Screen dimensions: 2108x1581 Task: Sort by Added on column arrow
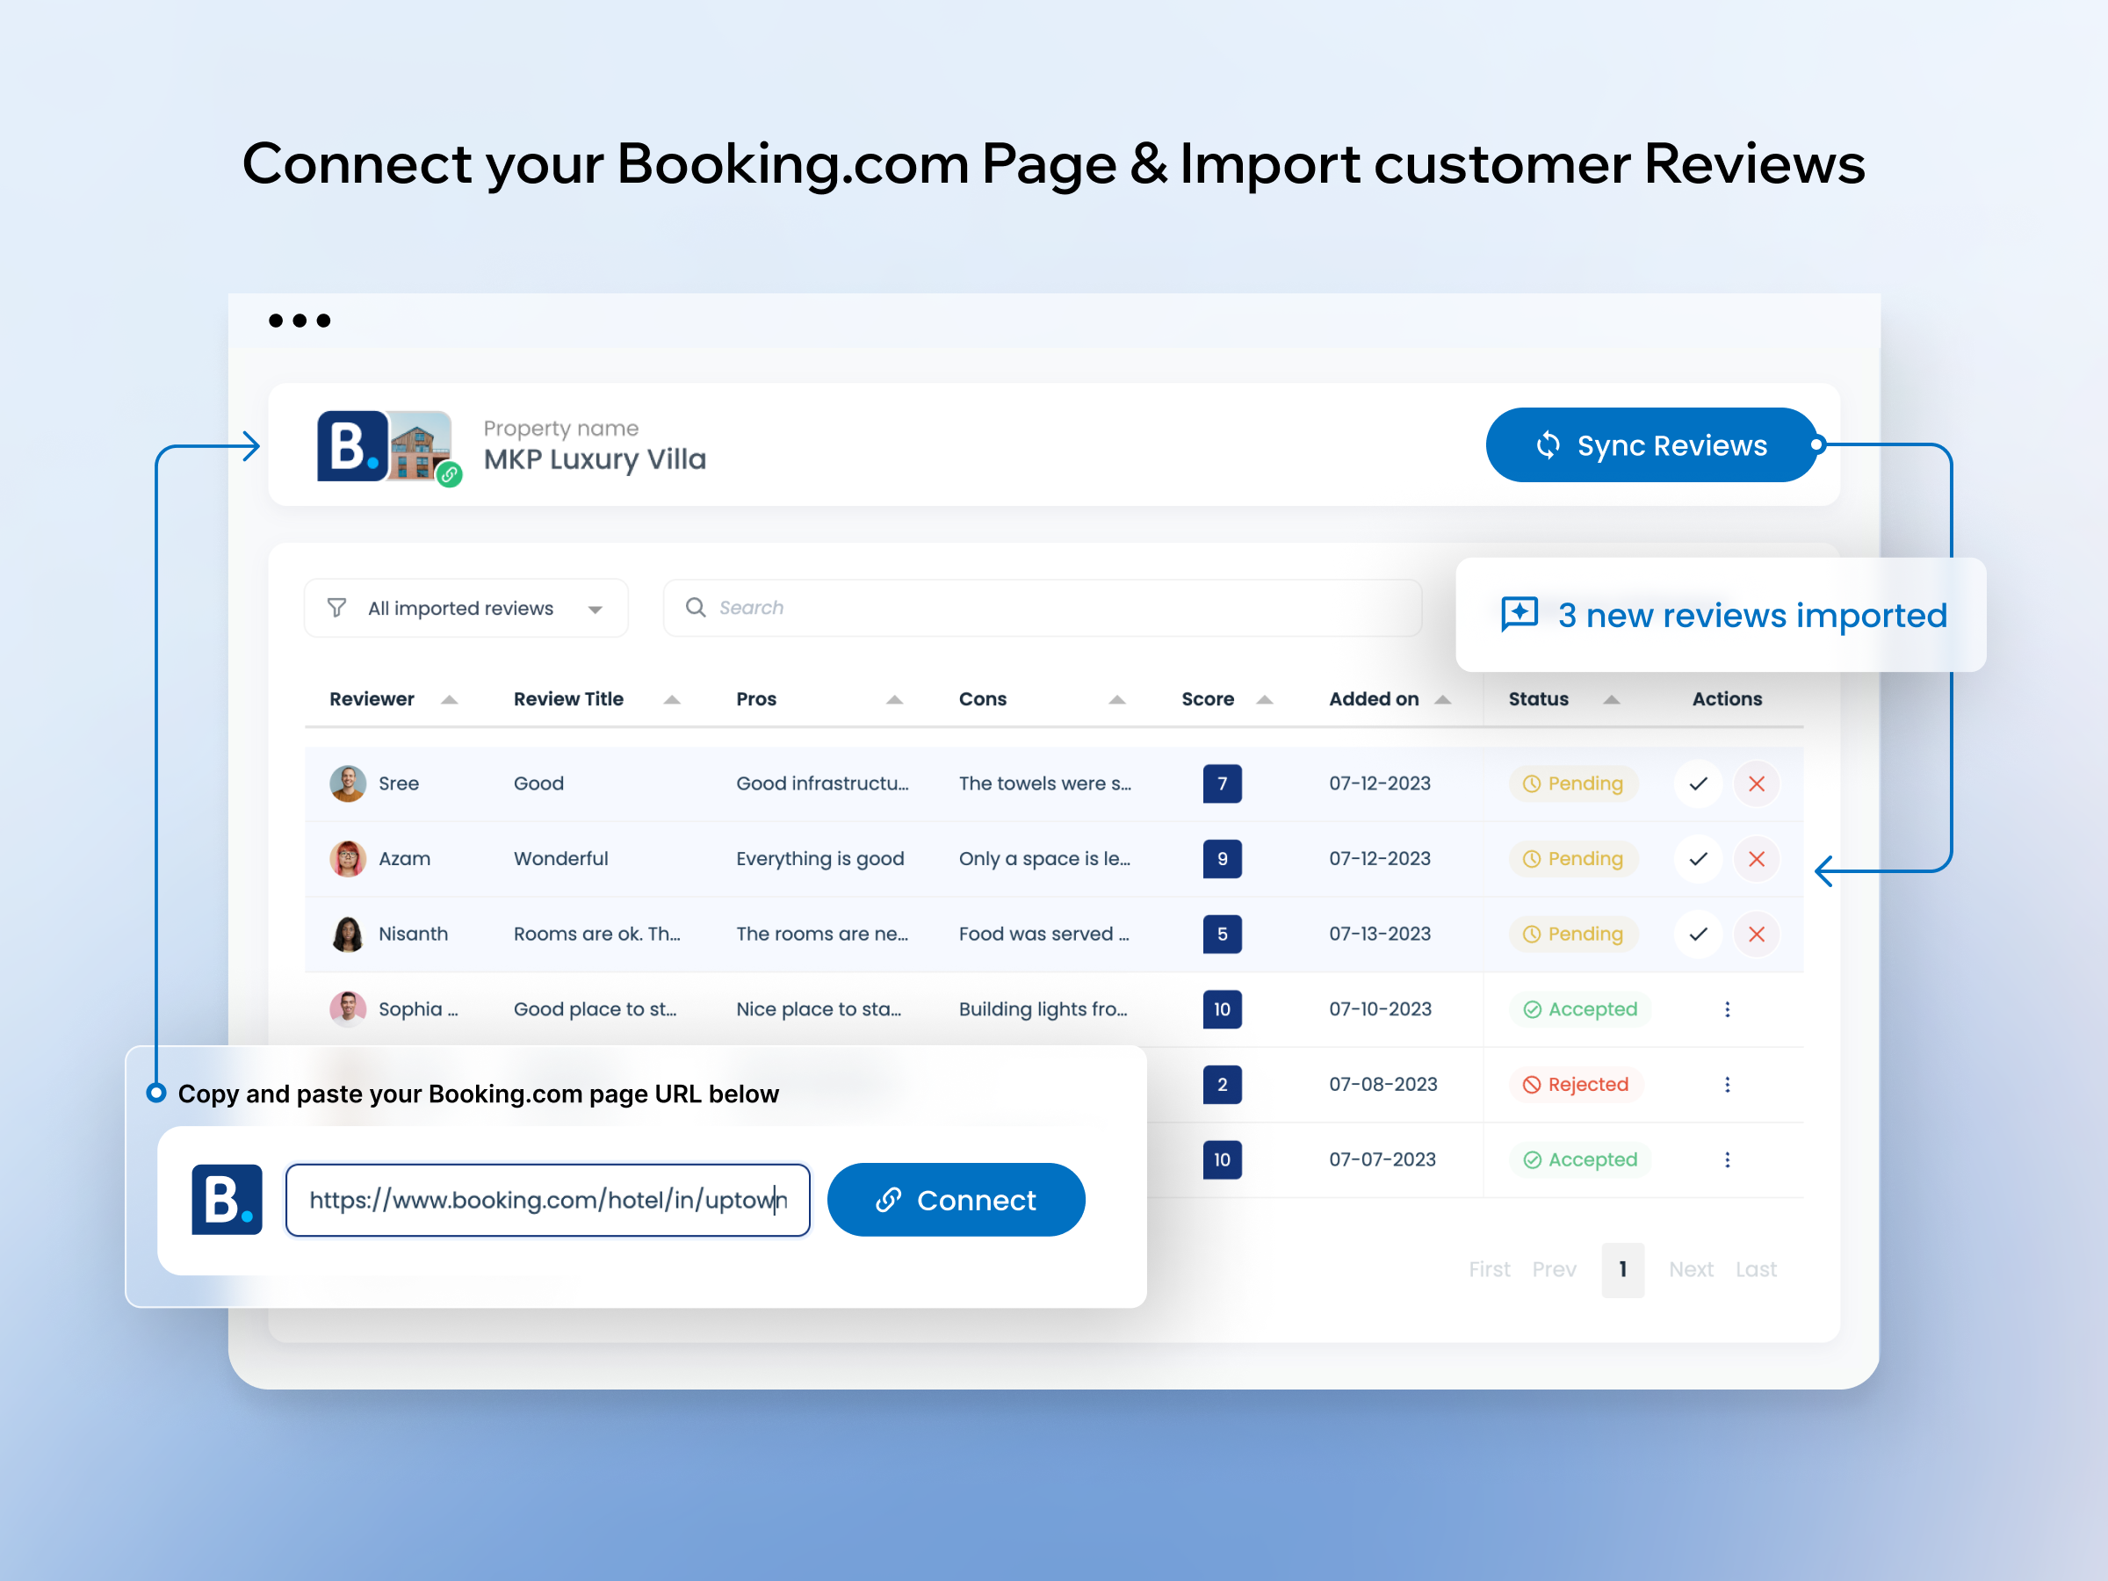pyautogui.click(x=1443, y=699)
